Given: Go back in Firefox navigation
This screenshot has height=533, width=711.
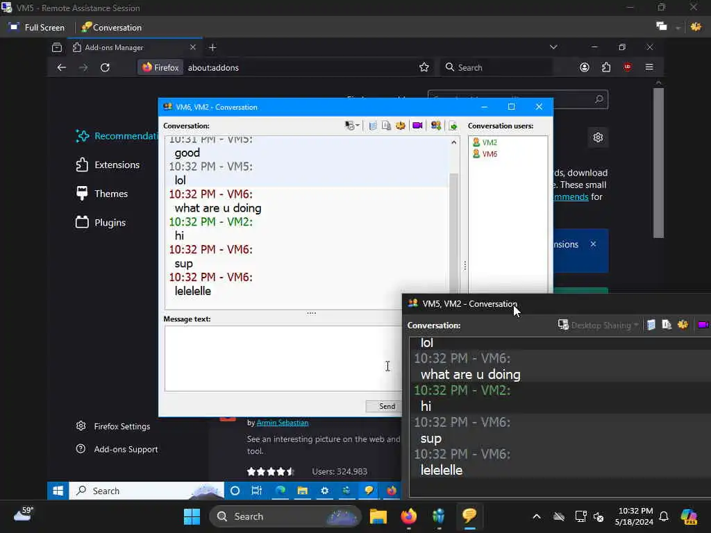Looking at the screenshot, I should [62, 67].
